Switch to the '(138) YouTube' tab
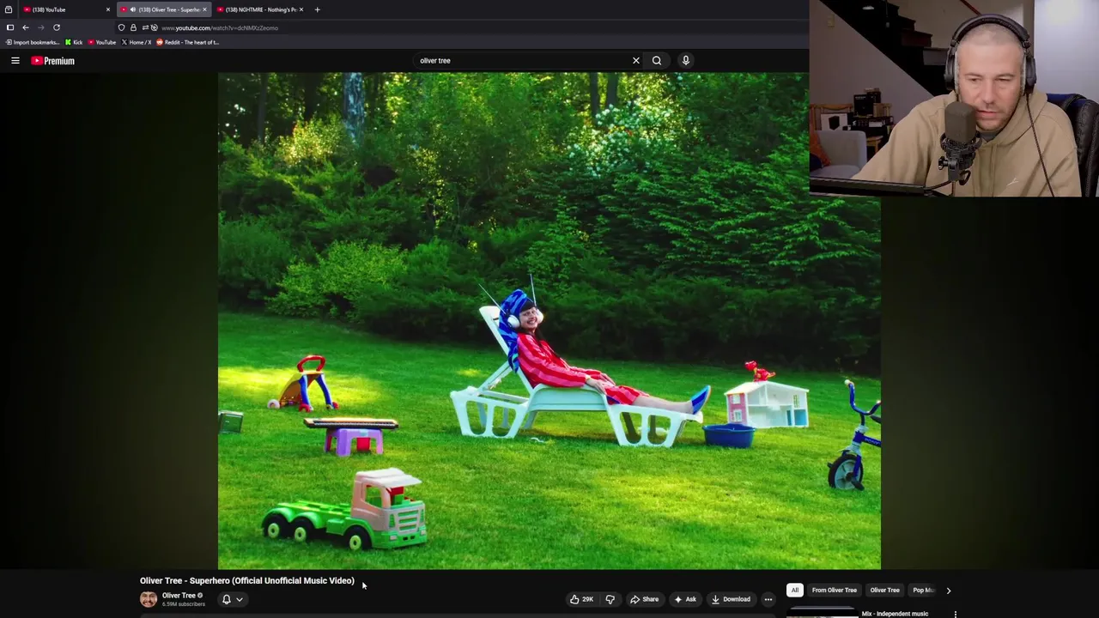This screenshot has height=618, width=1099. pos(64,9)
